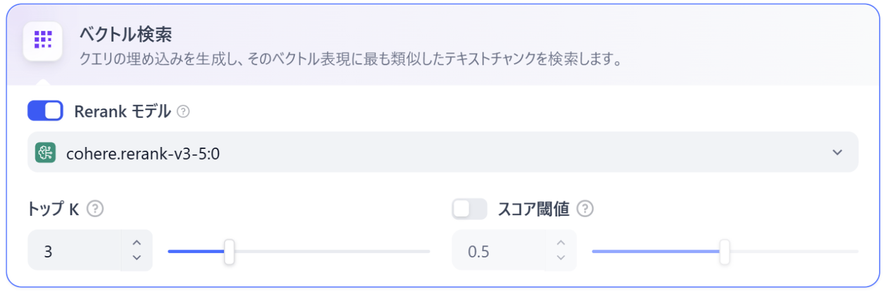Select the ベクトル検索 heading
886x294 pixels.
click(x=126, y=34)
